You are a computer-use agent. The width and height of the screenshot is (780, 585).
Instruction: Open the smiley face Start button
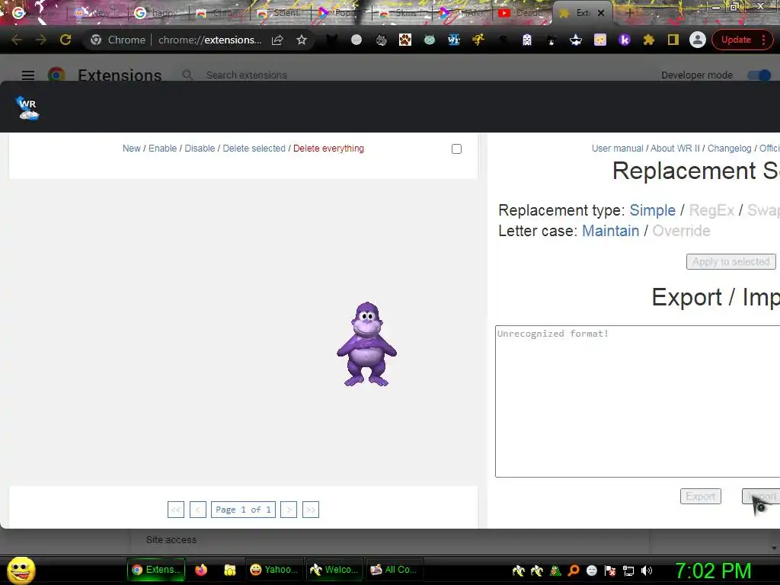[x=21, y=570]
